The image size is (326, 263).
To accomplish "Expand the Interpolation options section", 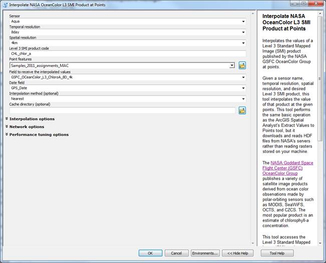I will point(30,119).
